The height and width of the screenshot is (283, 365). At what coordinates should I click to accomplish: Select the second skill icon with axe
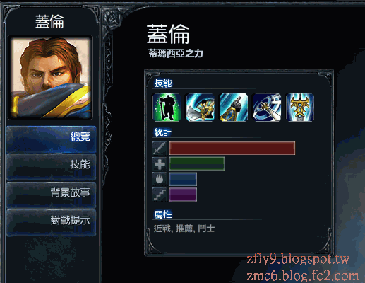(x=201, y=108)
